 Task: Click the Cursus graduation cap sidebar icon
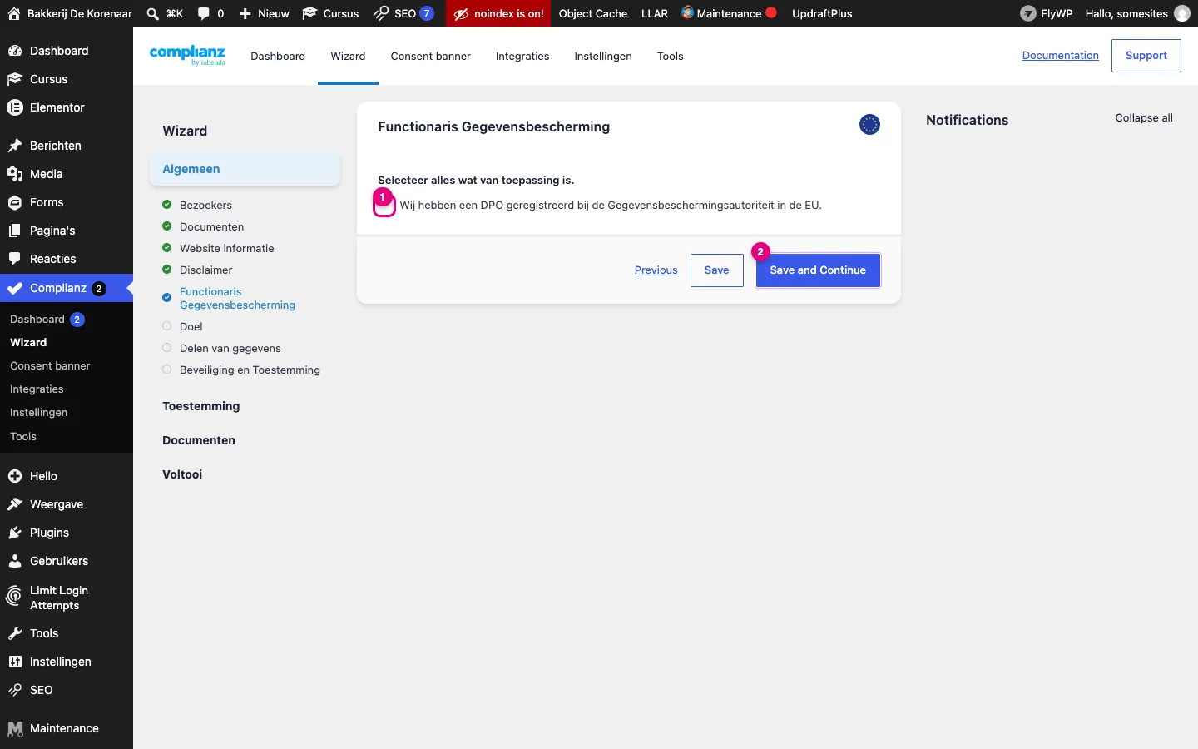(15, 79)
